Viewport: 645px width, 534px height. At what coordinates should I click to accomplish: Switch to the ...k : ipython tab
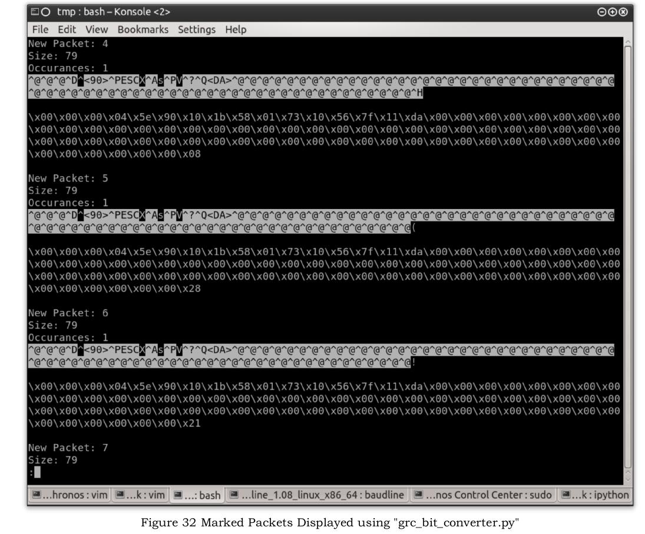(596, 495)
